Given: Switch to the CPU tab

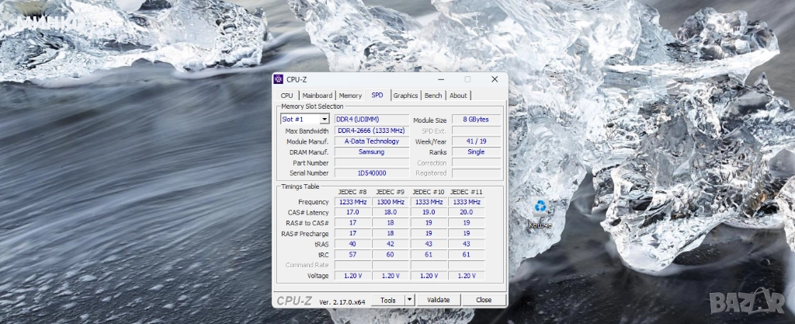Looking at the screenshot, I should point(286,96).
